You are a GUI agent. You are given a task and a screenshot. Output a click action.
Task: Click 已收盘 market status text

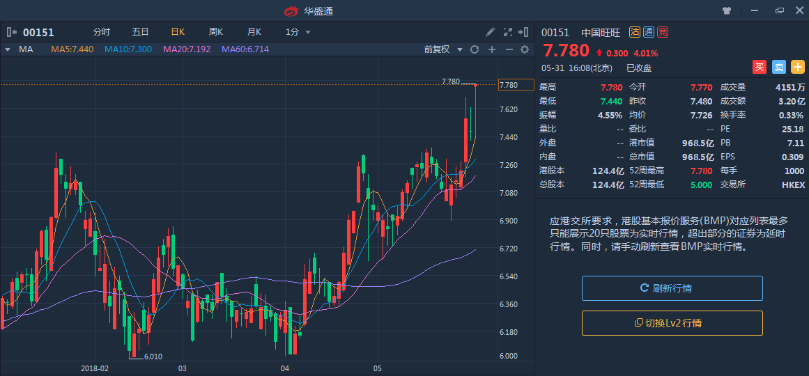[639, 68]
